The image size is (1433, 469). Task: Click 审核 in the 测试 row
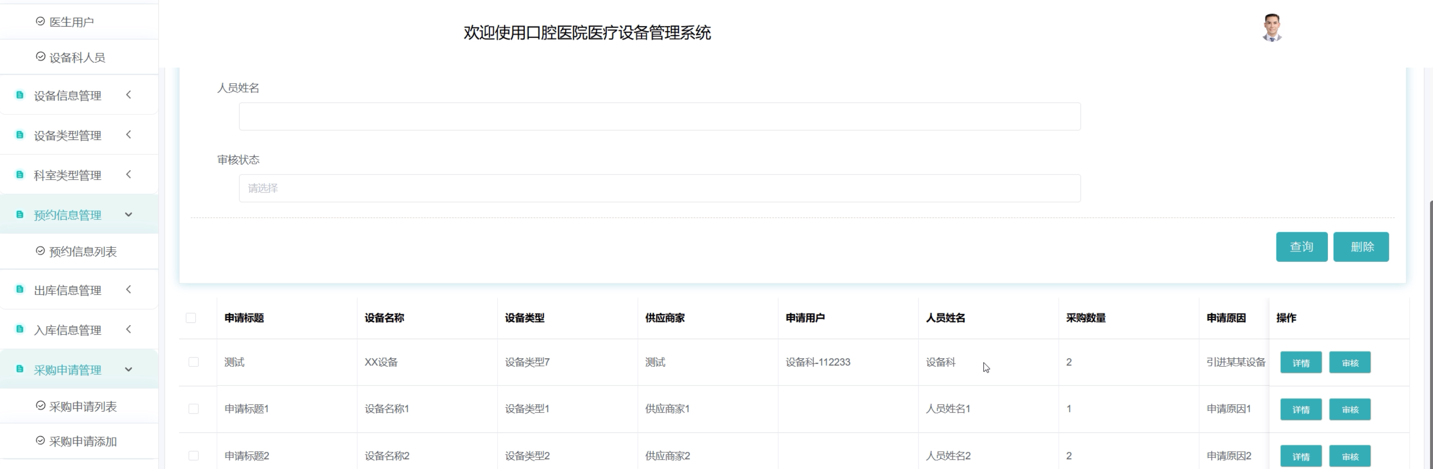[x=1350, y=363]
